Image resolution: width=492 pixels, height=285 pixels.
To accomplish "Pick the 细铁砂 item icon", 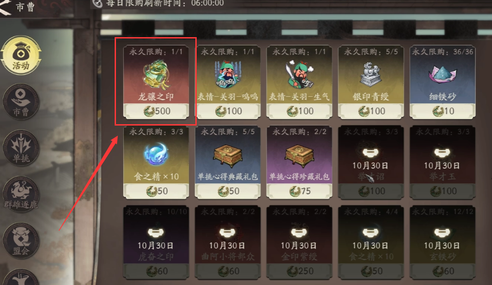I will (x=442, y=75).
